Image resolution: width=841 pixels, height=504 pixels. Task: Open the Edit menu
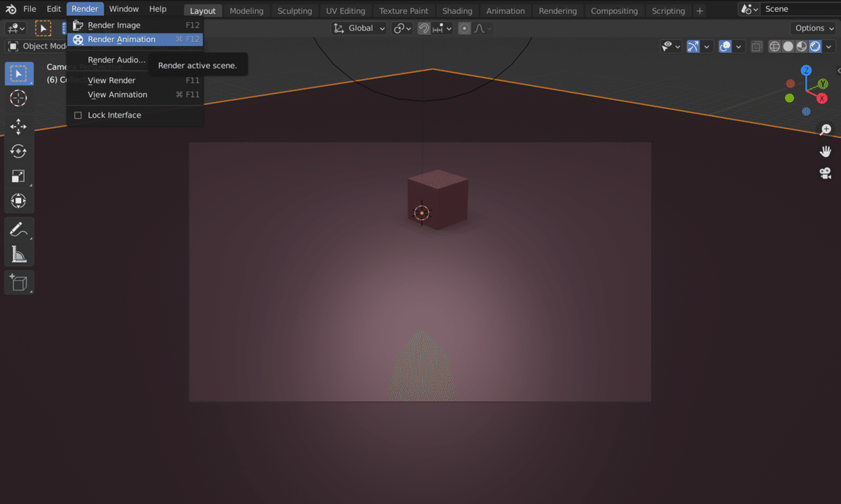click(x=54, y=9)
